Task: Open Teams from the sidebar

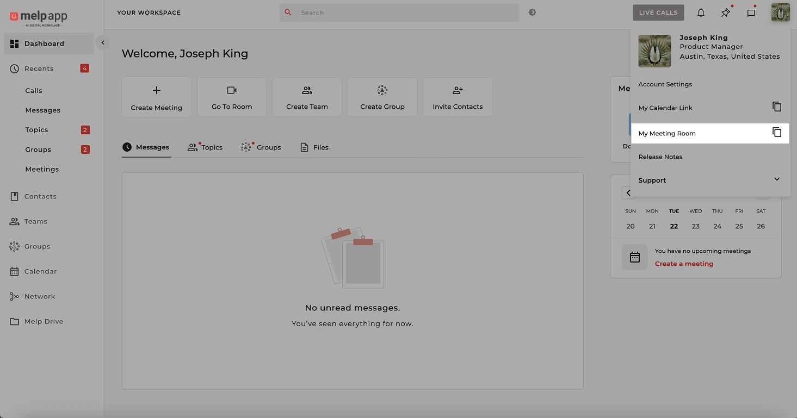Action: (35, 221)
